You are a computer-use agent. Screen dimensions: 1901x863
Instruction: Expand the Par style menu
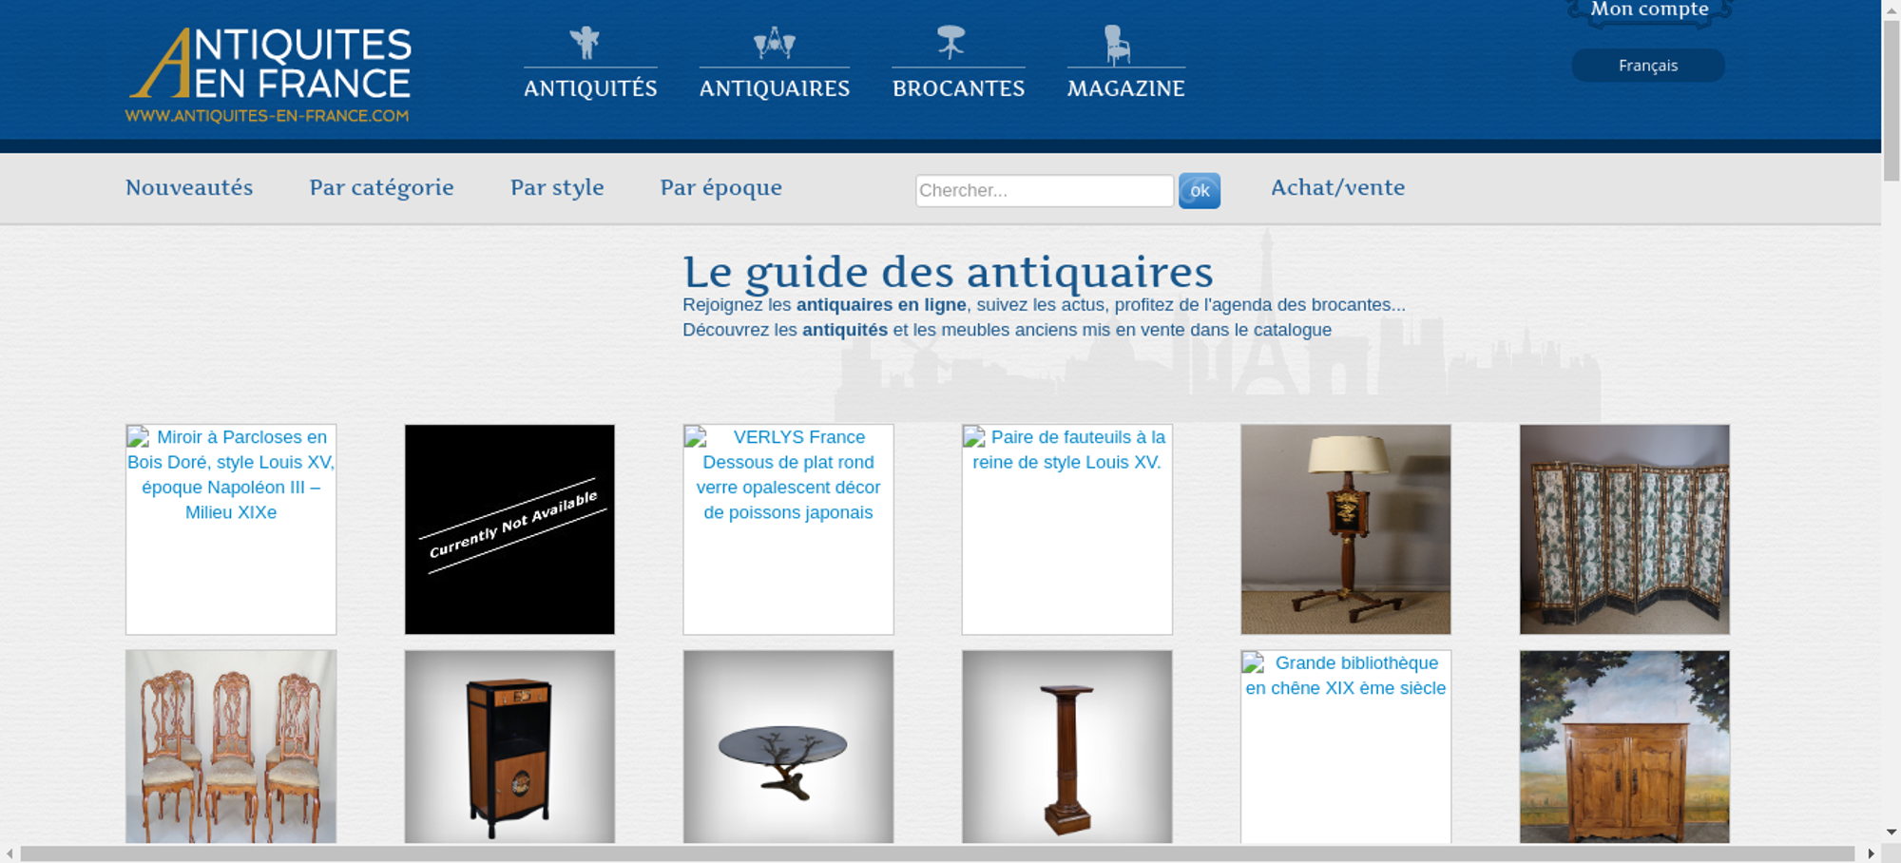click(x=557, y=187)
